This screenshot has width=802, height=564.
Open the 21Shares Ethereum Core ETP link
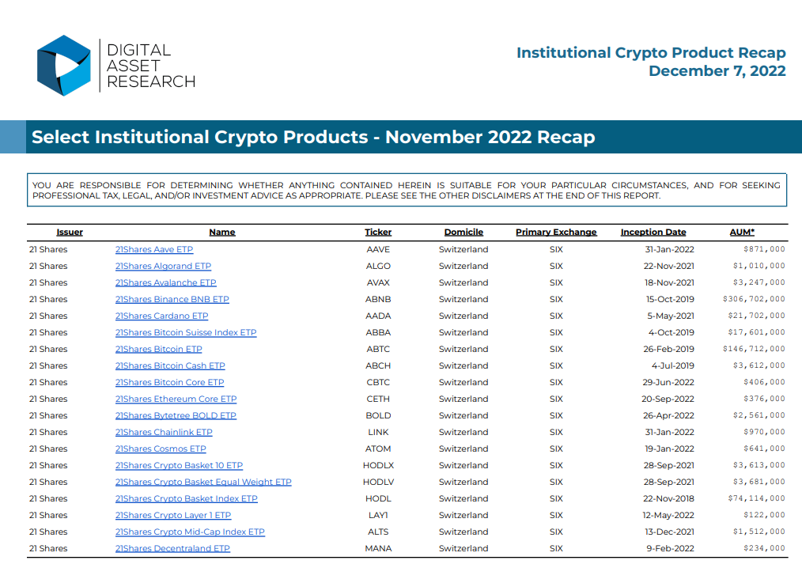coord(176,399)
